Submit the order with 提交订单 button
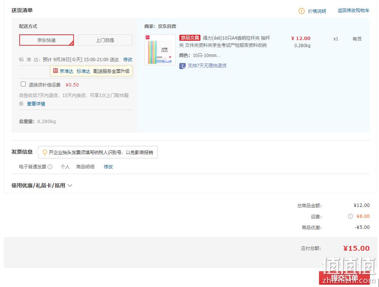379x287 pixels. coord(344,278)
